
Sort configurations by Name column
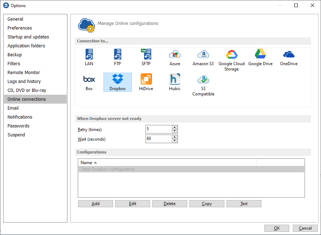tap(167, 163)
